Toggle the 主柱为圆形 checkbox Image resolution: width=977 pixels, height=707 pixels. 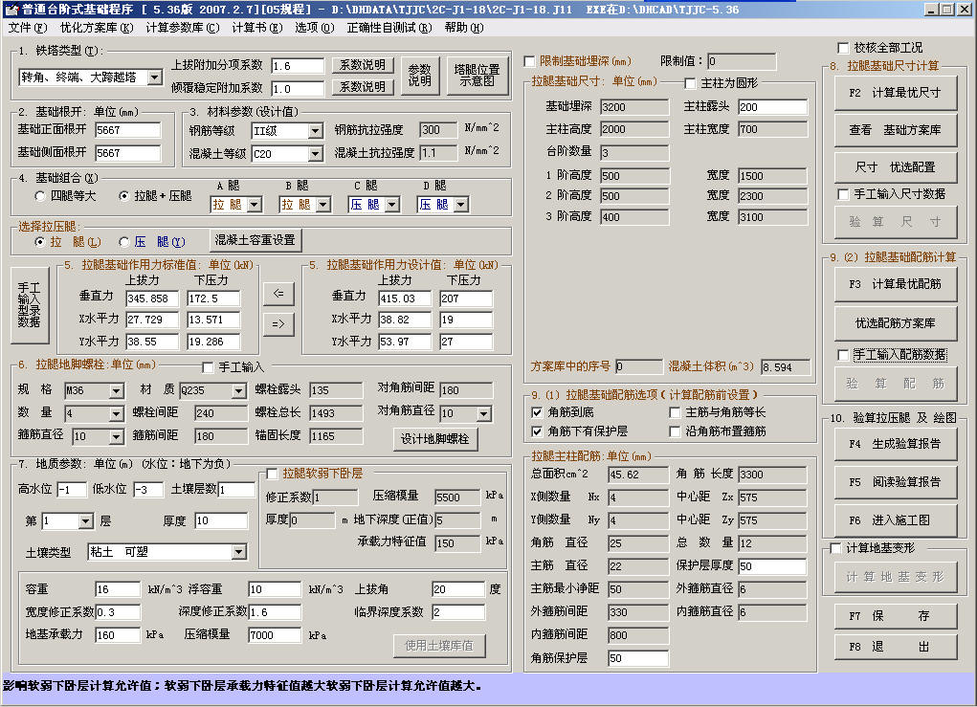pos(690,83)
